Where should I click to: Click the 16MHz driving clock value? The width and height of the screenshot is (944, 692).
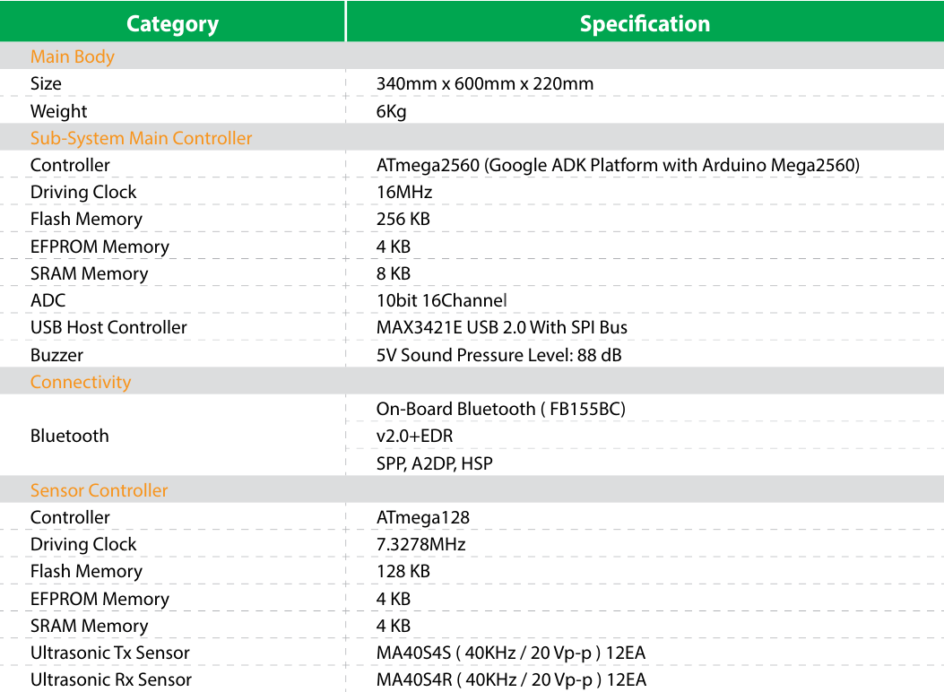tap(404, 193)
